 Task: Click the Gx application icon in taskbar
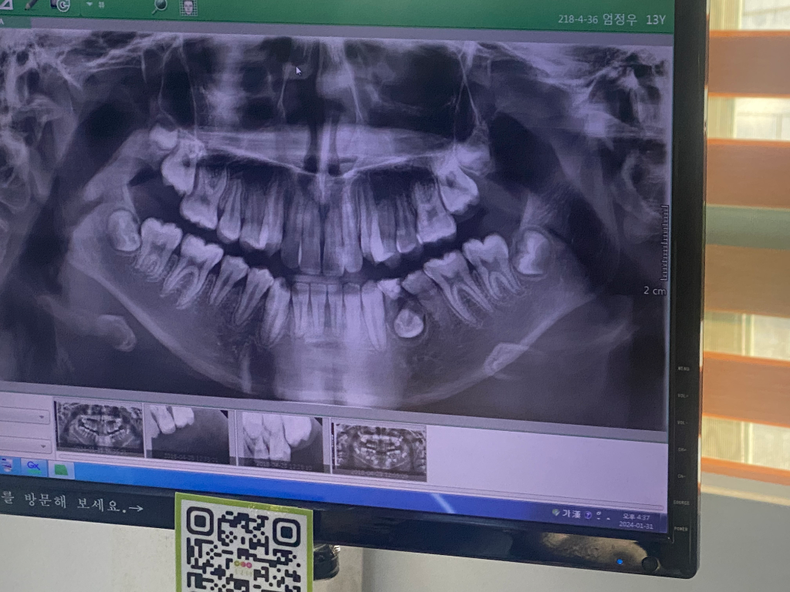click(x=34, y=466)
